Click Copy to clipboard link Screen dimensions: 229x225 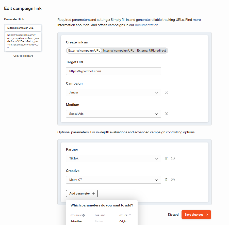click(x=23, y=56)
